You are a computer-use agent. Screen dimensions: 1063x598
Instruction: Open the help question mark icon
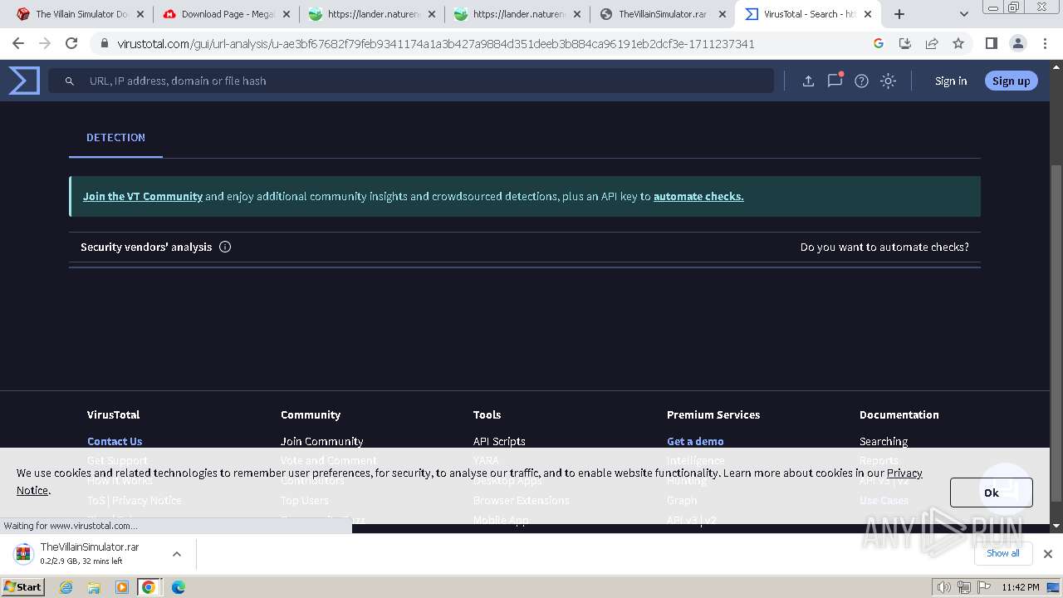[x=861, y=81]
